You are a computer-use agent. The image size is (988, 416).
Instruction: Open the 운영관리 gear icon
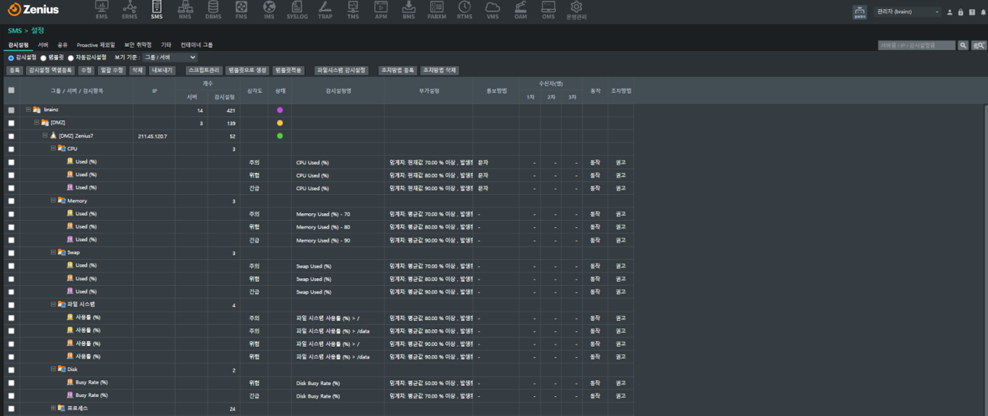[x=576, y=10]
